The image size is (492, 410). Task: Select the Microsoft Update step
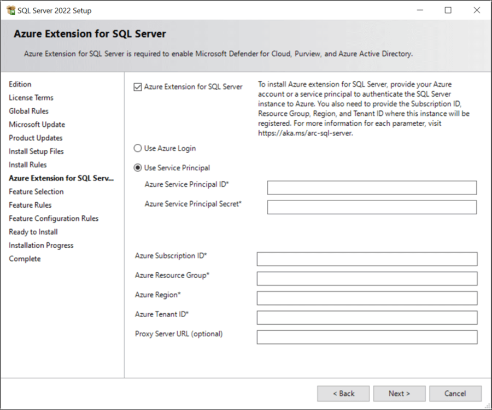click(x=37, y=124)
